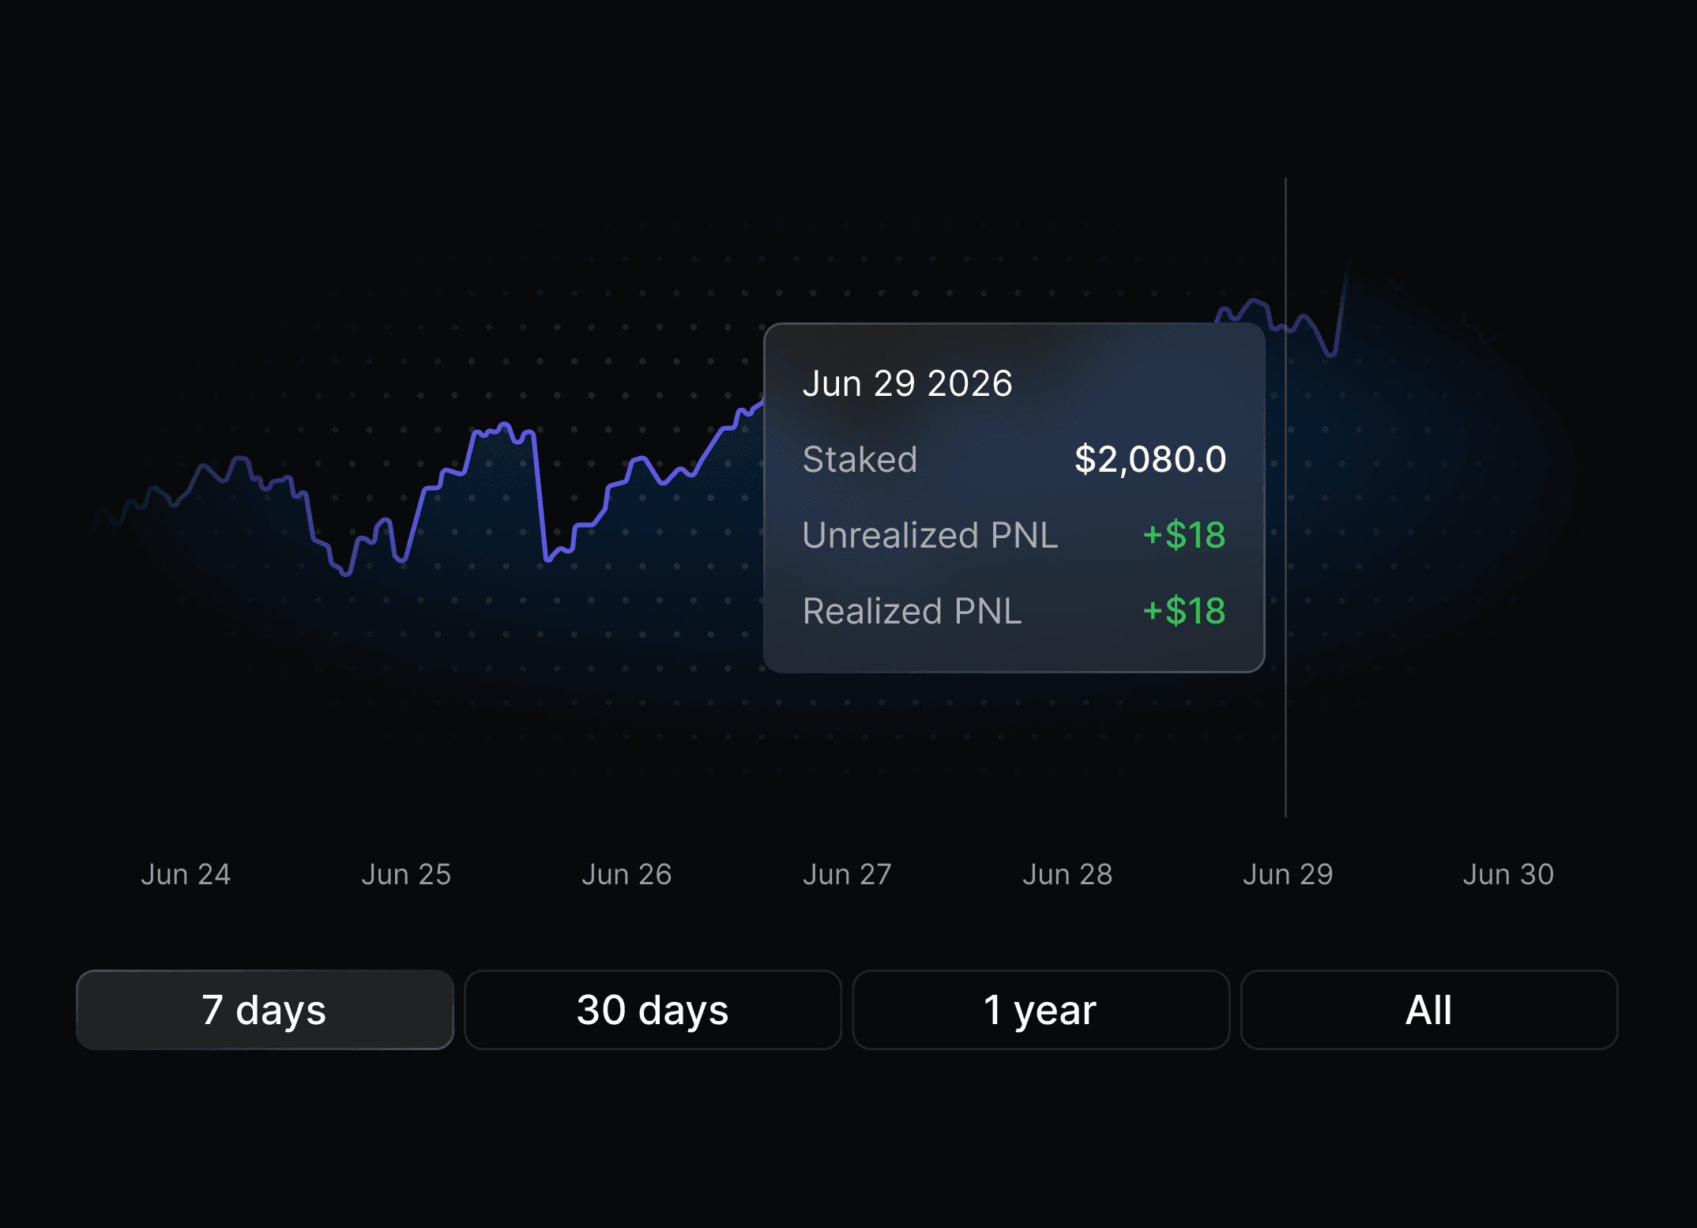Click the Jun 29 axis label
Viewport: 1697px width, 1228px height.
tap(1288, 875)
